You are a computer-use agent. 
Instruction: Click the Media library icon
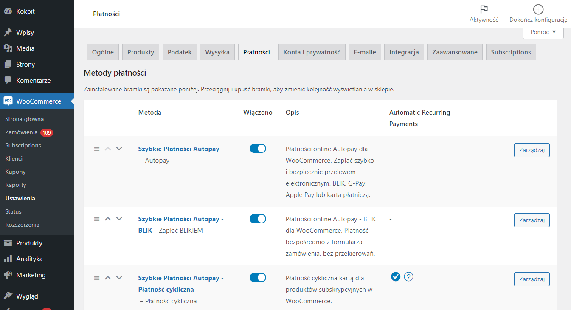[8, 48]
